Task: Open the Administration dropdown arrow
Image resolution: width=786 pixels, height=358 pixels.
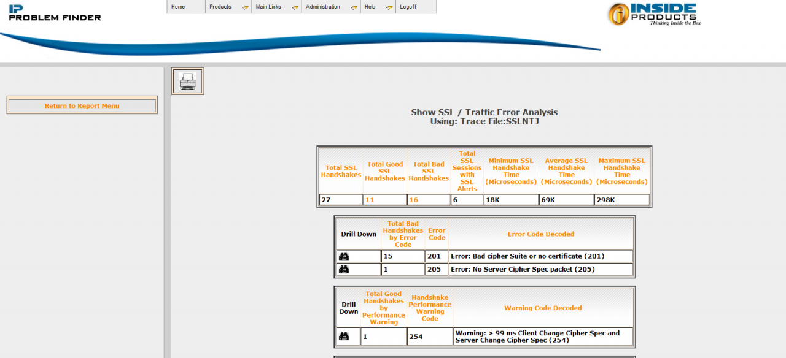Action: (x=354, y=7)
